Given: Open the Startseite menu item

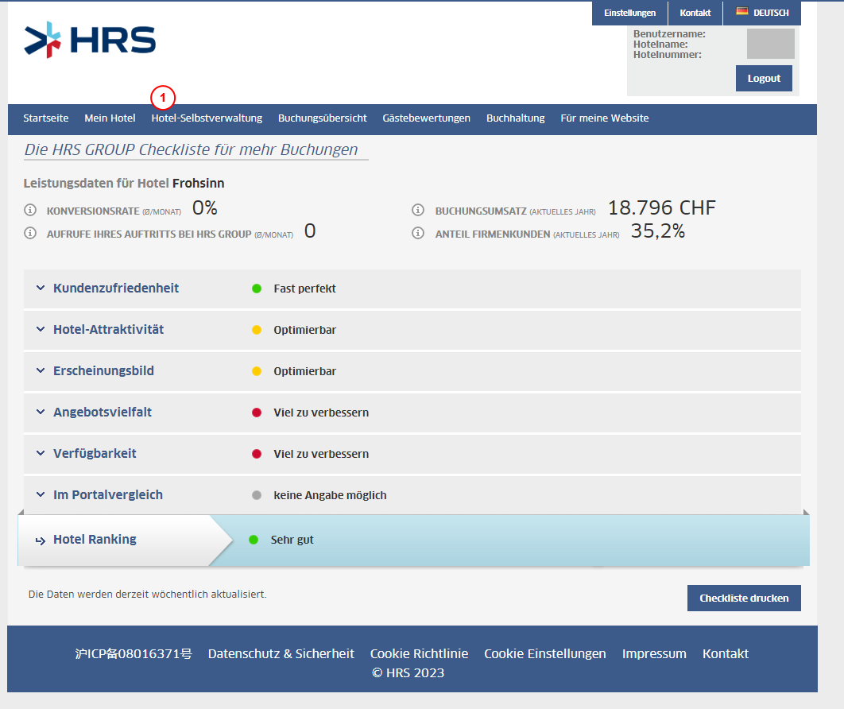Looking at the screenshot, I should pos(46,118).
